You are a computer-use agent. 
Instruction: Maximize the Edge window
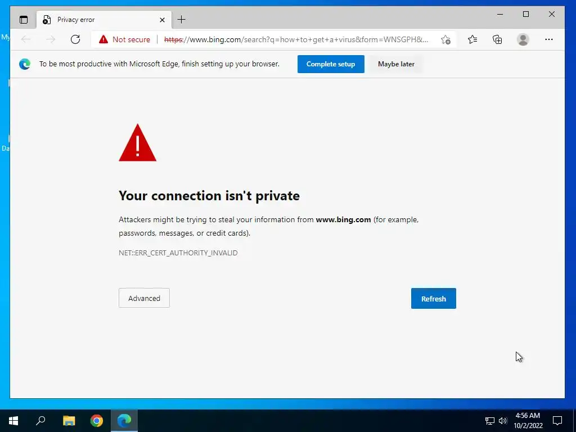(526, 14)
